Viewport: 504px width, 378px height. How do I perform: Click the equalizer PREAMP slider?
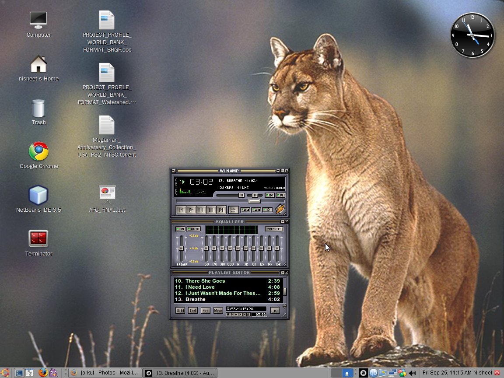pyautogui.click(x=181, y=248)
